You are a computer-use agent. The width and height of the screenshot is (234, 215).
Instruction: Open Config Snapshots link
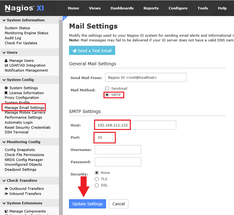[20, 150]
